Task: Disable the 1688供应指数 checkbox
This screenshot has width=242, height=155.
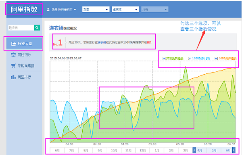Action: click(x=216, y=59)
